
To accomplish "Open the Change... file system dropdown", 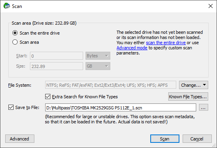I will point(193,85).
